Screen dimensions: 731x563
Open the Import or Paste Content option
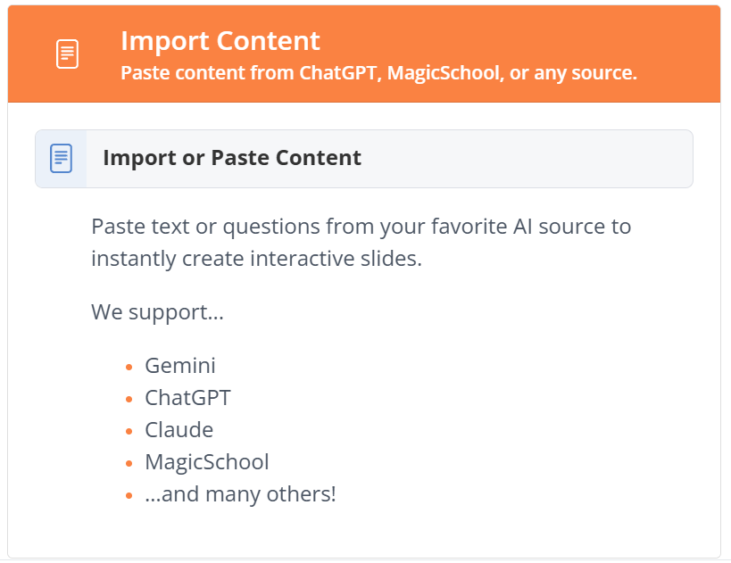click(x=364, y=159)
